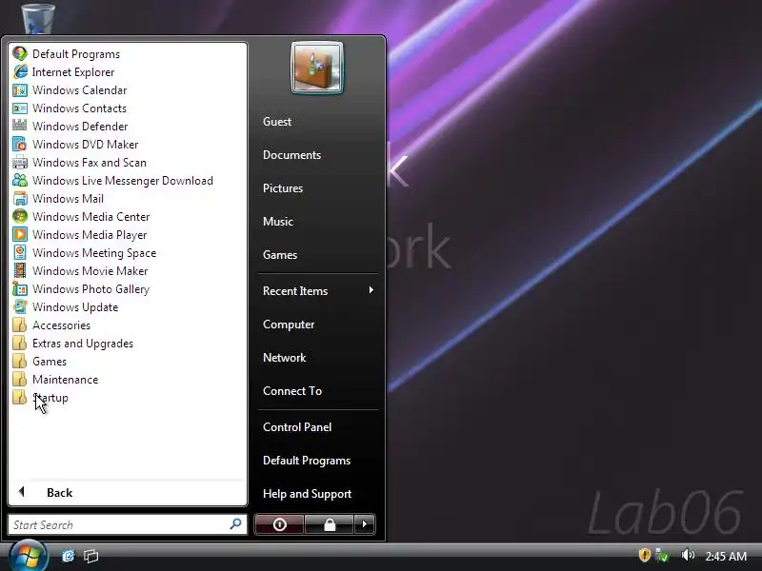Open Windows Meeting Space

pyautogui.click(x=85, y=252)
